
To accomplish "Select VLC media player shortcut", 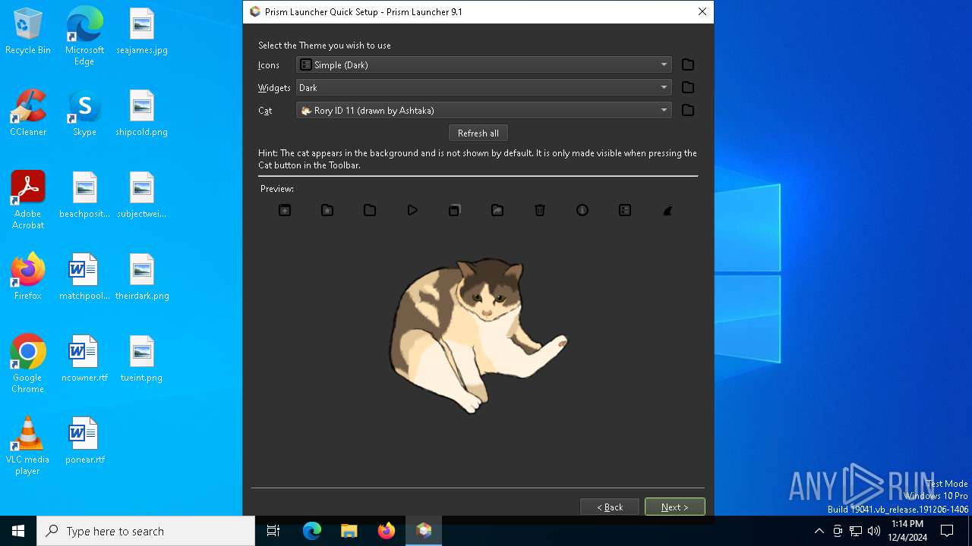I will point(28,446).
